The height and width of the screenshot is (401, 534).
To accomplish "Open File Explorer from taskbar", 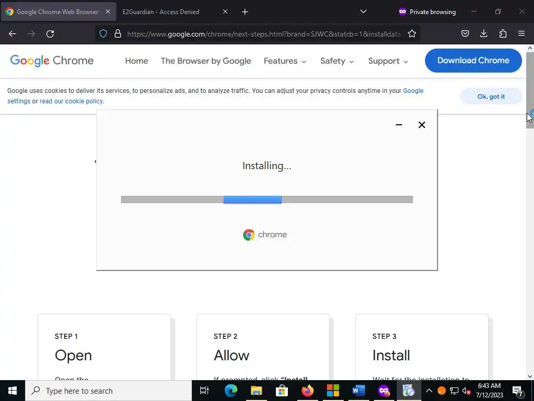I will coord(257,391).
